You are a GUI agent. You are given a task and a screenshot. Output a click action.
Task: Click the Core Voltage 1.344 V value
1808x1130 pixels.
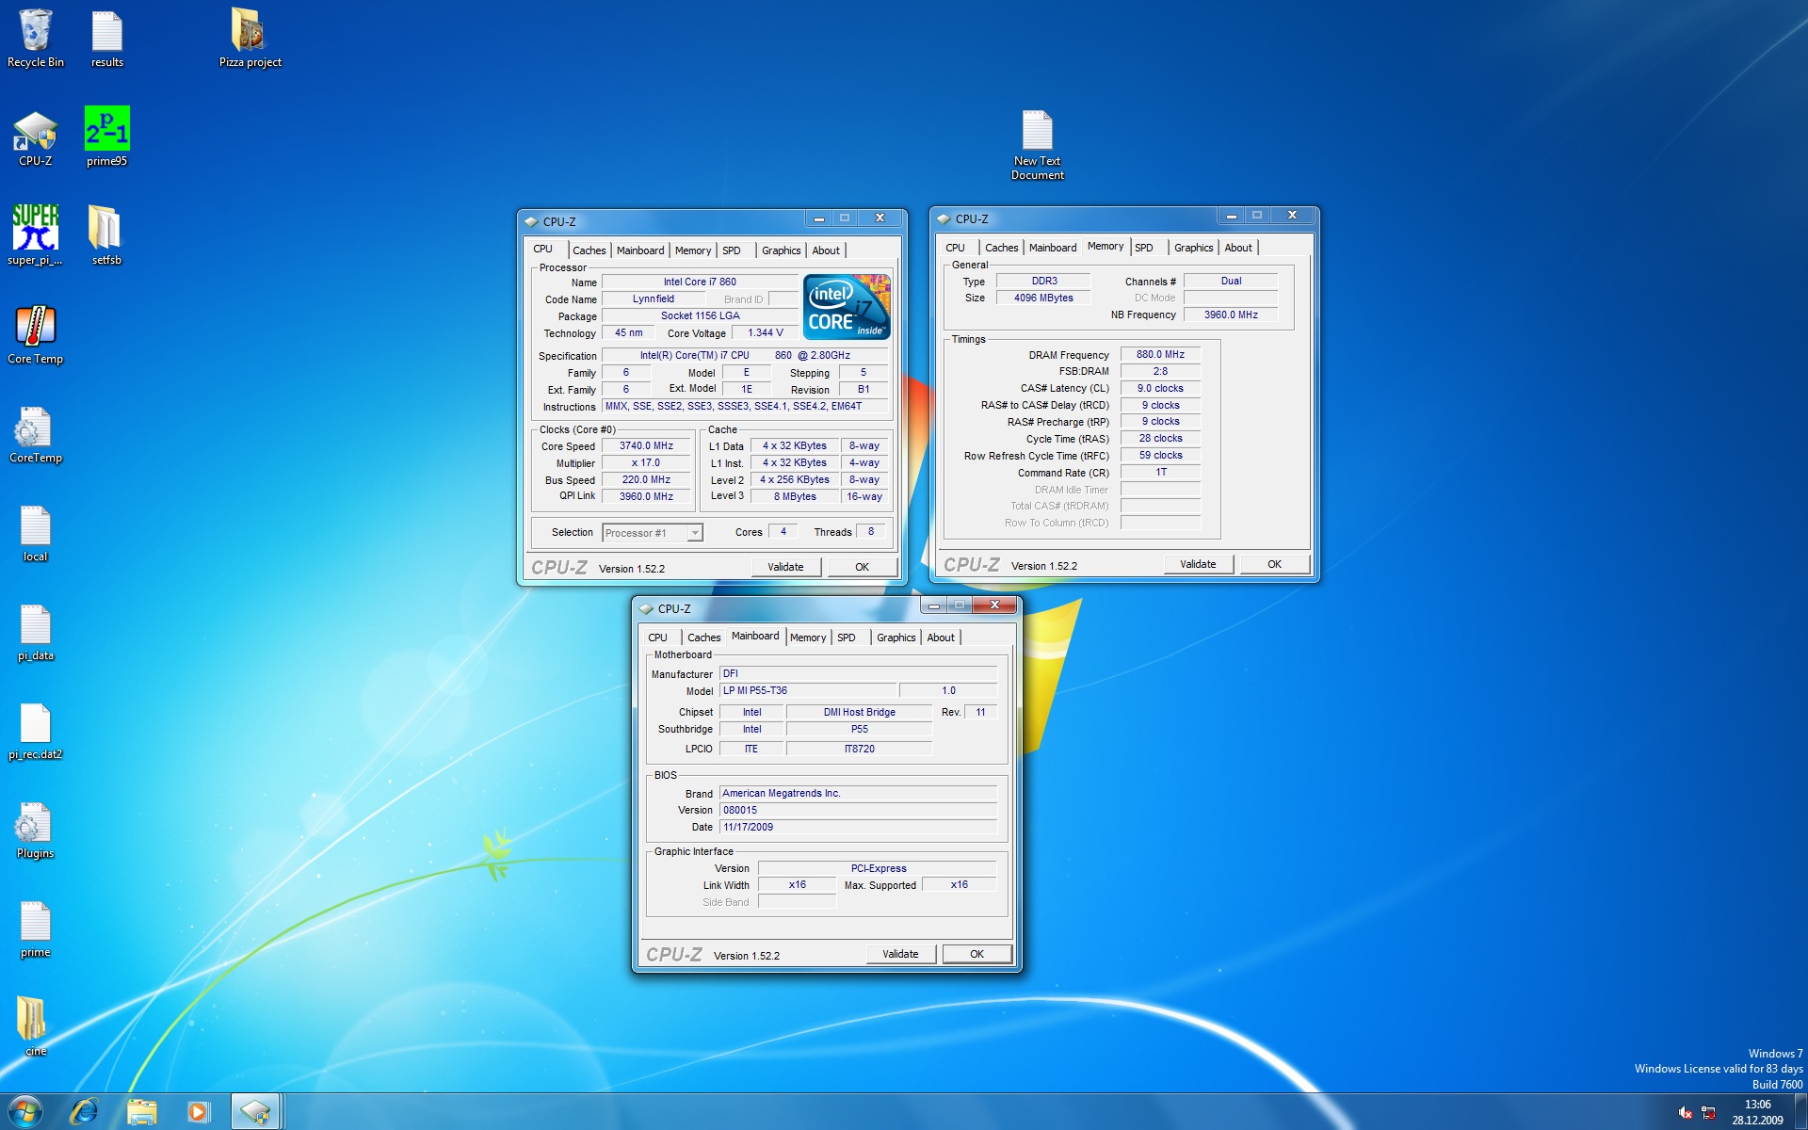tap(765, 333)
